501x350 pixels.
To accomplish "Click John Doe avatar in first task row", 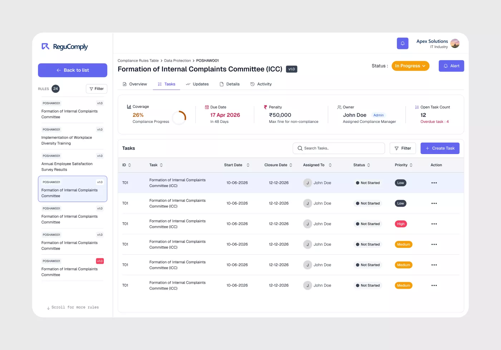I will click(307, 183).
